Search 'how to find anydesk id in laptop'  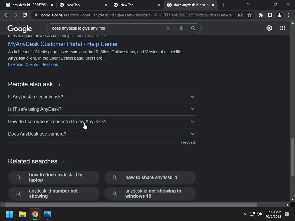click(x=54, y=177)
